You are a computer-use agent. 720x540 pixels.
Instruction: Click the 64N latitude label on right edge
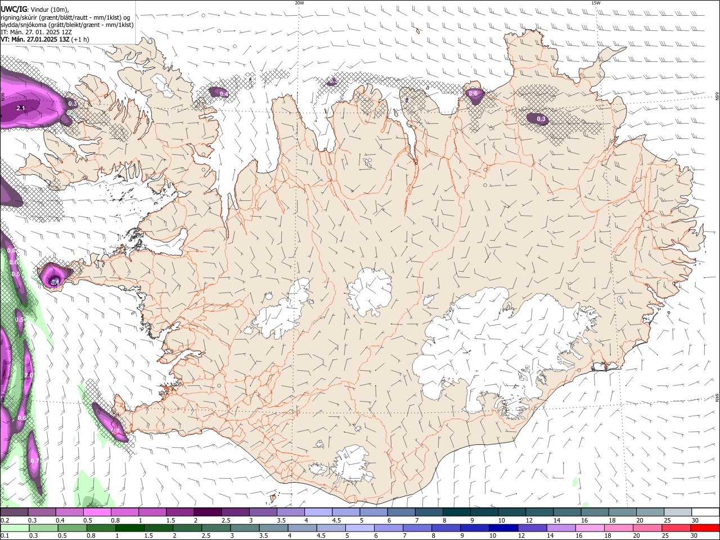tap(717, 398)
